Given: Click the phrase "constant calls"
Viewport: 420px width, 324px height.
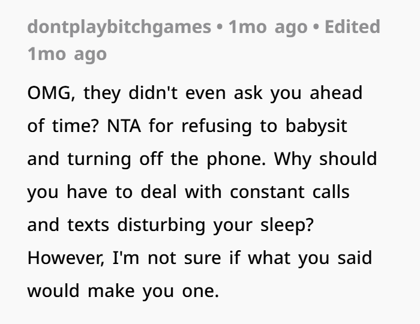Looking at the screenshot, I should (290, 192).
